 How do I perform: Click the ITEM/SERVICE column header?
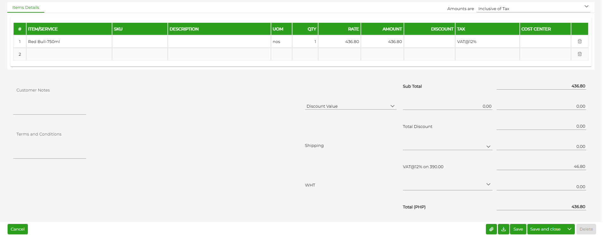pyautogui.click(x=69, y=29)
